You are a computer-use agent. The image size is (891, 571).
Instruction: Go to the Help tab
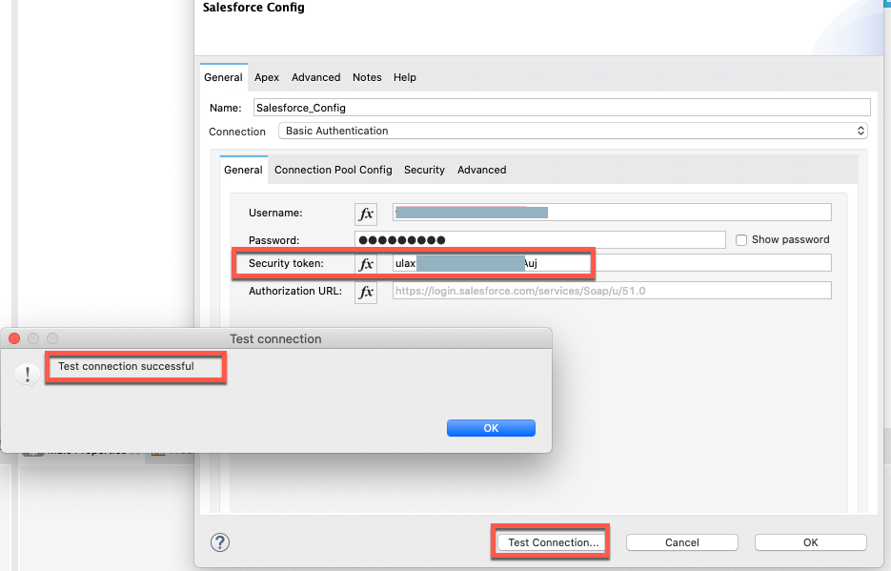[405, 77]
